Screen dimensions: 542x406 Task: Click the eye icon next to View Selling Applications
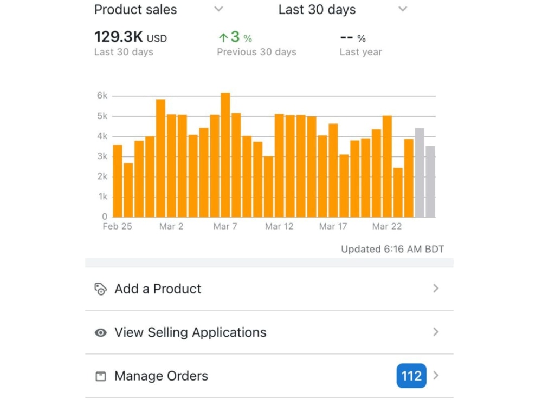click(100, 332)
